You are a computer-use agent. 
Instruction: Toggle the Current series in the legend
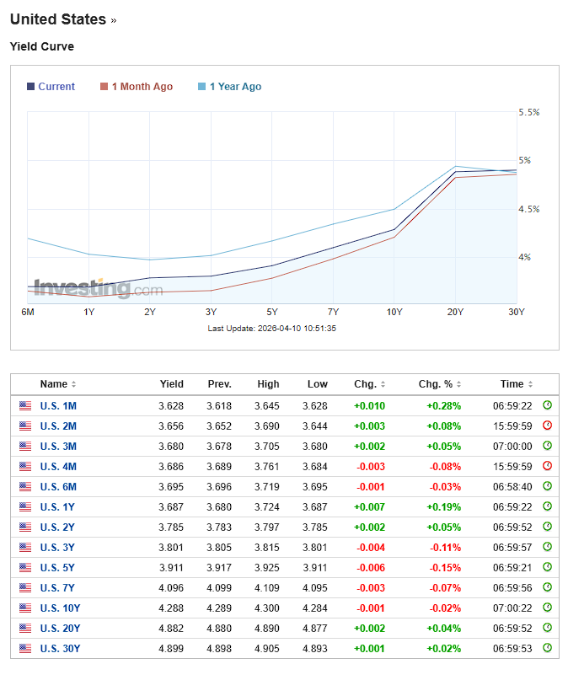point(51,86)
